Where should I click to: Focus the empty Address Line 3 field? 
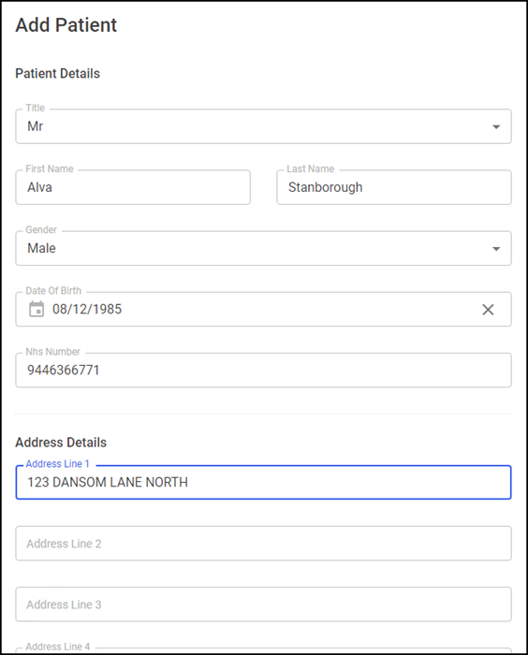[x=263, y=604]
